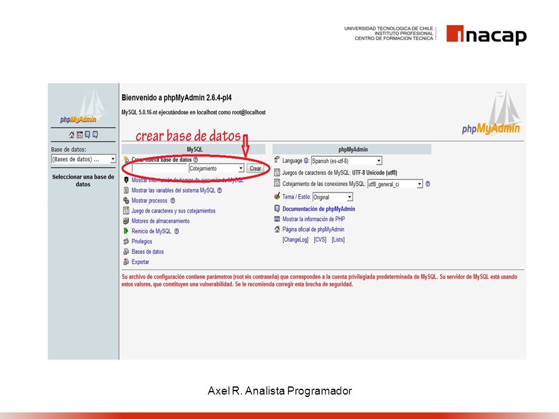Screen dimensions: 559x419
Task: Click the Privilegios users icon
Action: point(126,241)
